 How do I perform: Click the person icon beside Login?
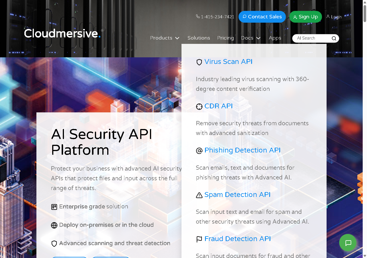click(328, 17)
